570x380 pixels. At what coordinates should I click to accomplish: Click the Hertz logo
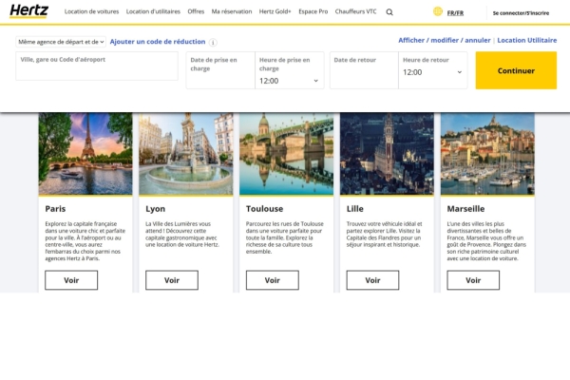click(28, 10)
